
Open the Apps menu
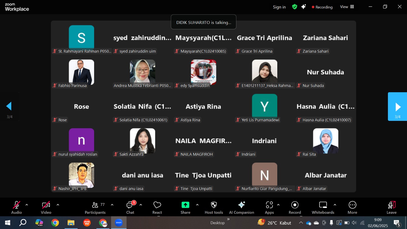click(x=269, y=208)
